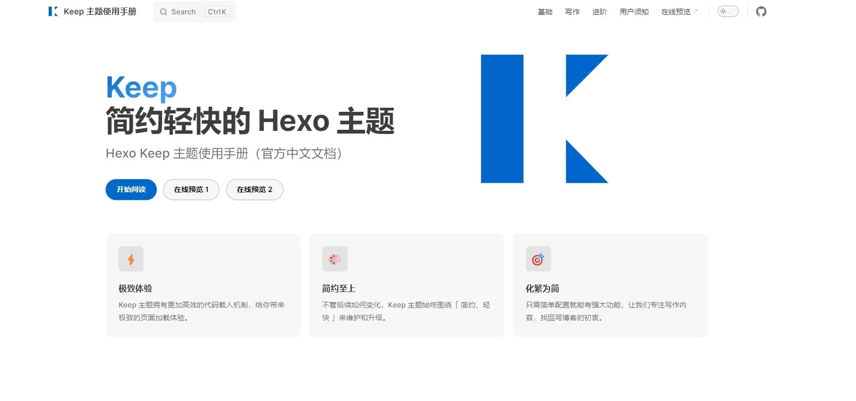
Task: Click the magnifier search icon
Action: (x=163, y=12)
